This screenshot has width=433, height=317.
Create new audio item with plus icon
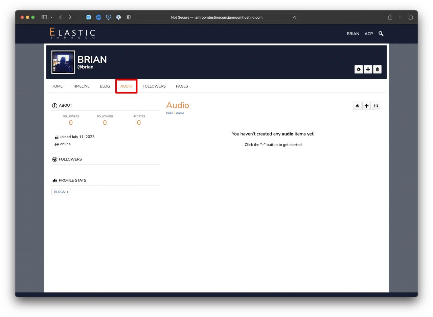(x=366, y=106)
